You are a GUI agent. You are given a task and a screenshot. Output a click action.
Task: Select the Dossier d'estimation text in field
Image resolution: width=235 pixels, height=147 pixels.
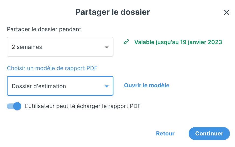click(39, 86)
